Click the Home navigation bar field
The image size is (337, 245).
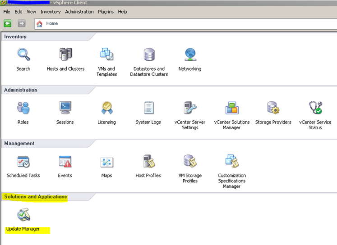(x=186, y=23)
